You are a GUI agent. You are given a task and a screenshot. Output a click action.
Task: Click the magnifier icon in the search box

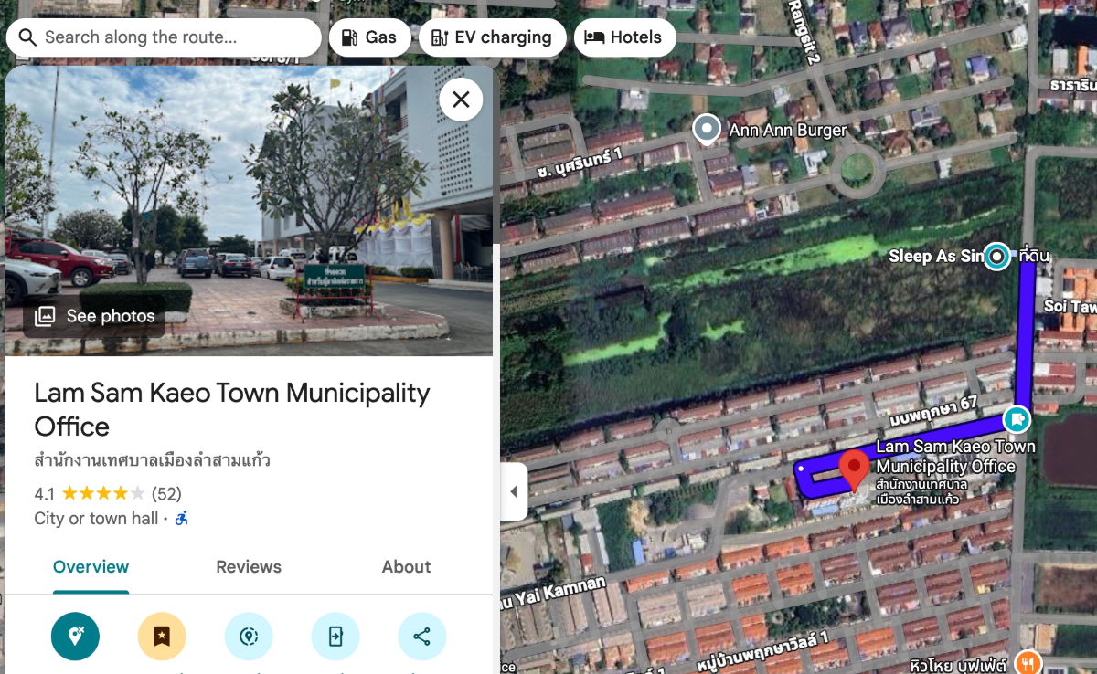(x=27, y=37)
